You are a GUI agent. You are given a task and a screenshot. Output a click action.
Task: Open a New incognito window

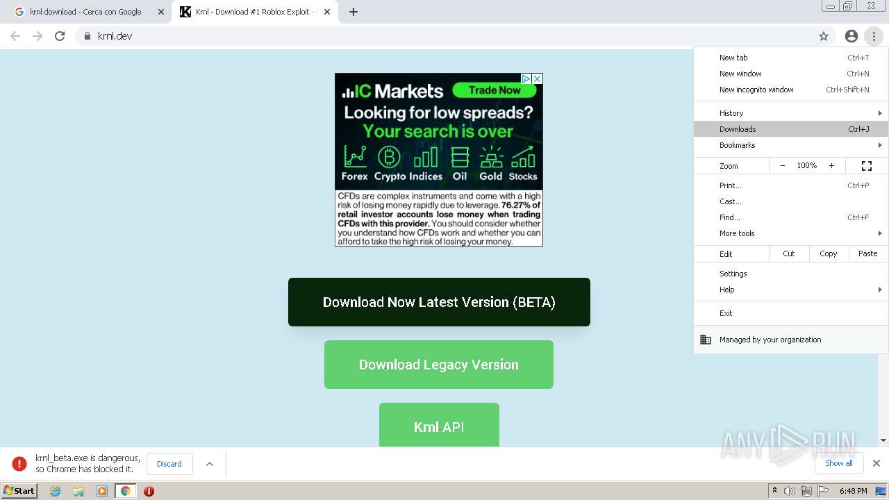(791, 90)
